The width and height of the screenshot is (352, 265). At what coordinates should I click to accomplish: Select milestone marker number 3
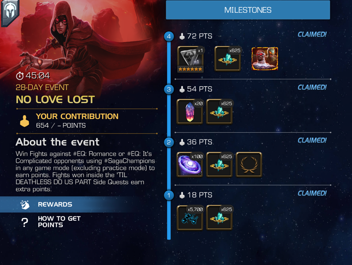(169, 89)
